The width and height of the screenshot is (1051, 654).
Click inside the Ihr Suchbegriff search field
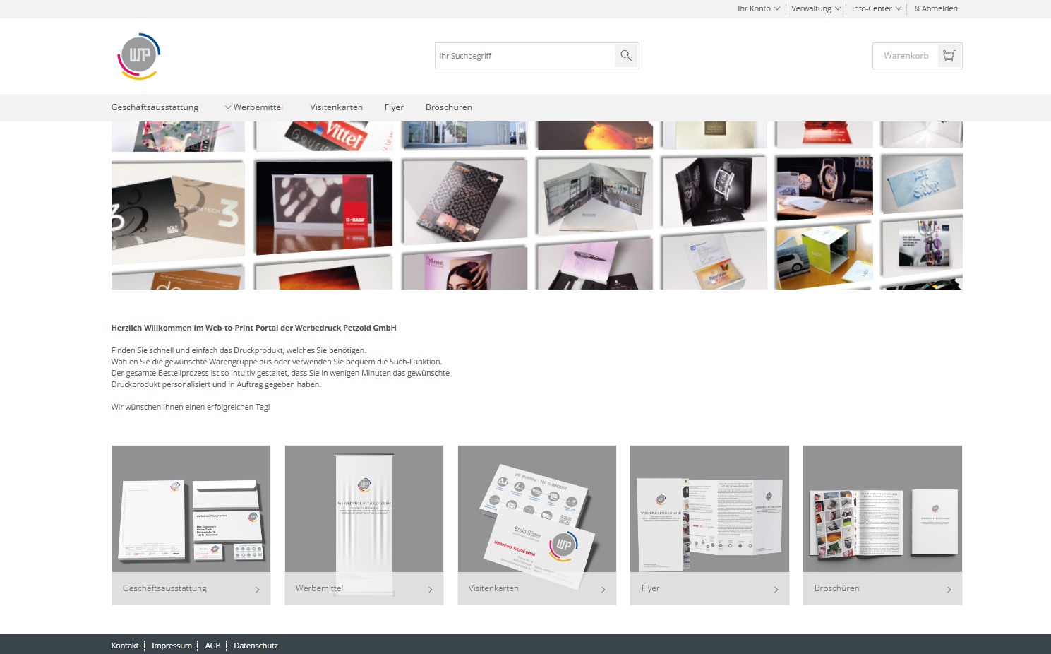point(522,55)
